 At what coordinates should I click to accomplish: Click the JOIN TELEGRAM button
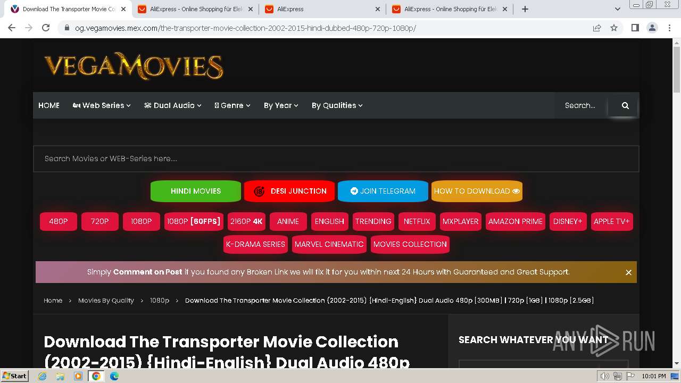[383, 191]
